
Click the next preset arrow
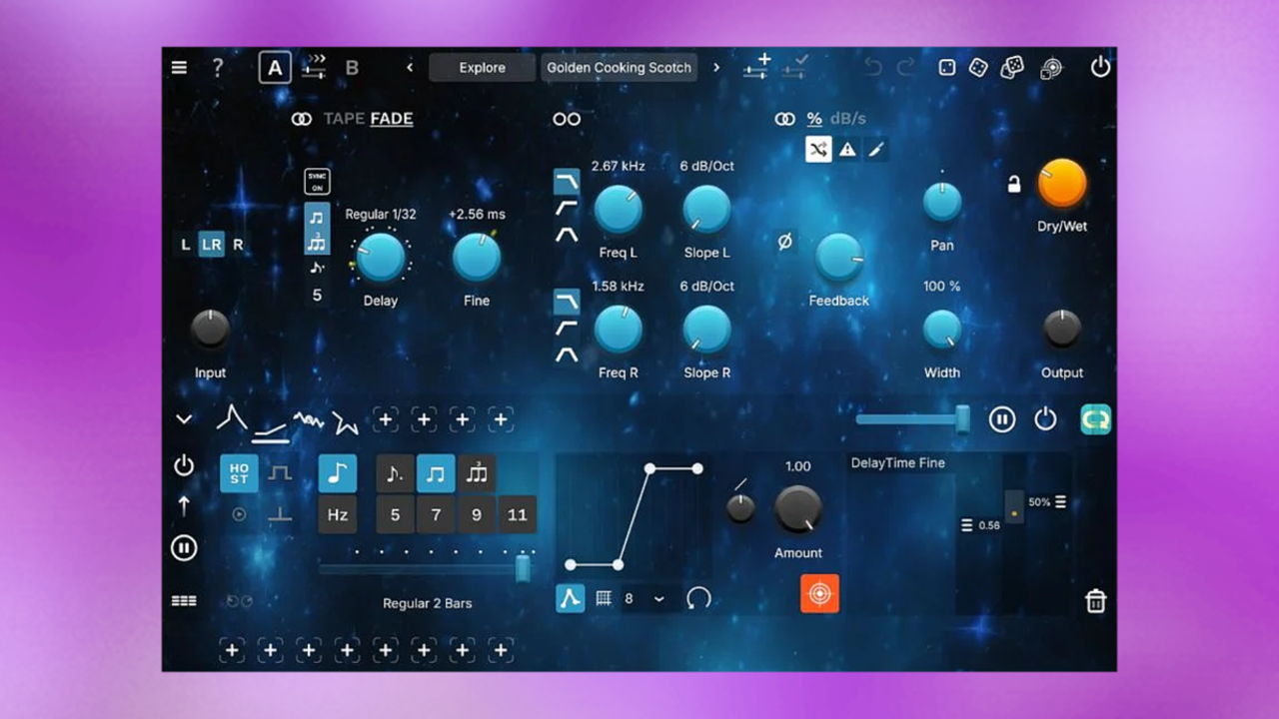716,67
